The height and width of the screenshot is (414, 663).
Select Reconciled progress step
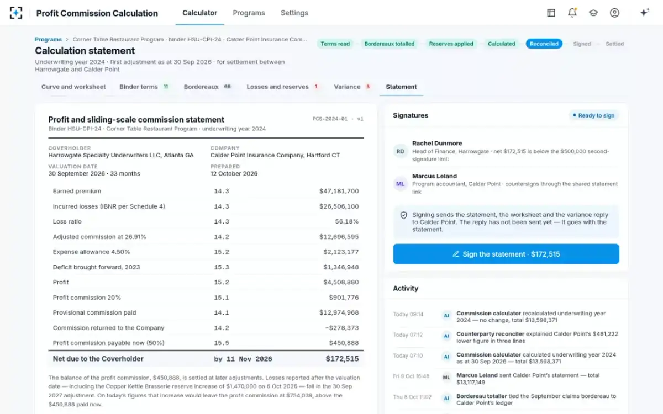tap(544, 44)
